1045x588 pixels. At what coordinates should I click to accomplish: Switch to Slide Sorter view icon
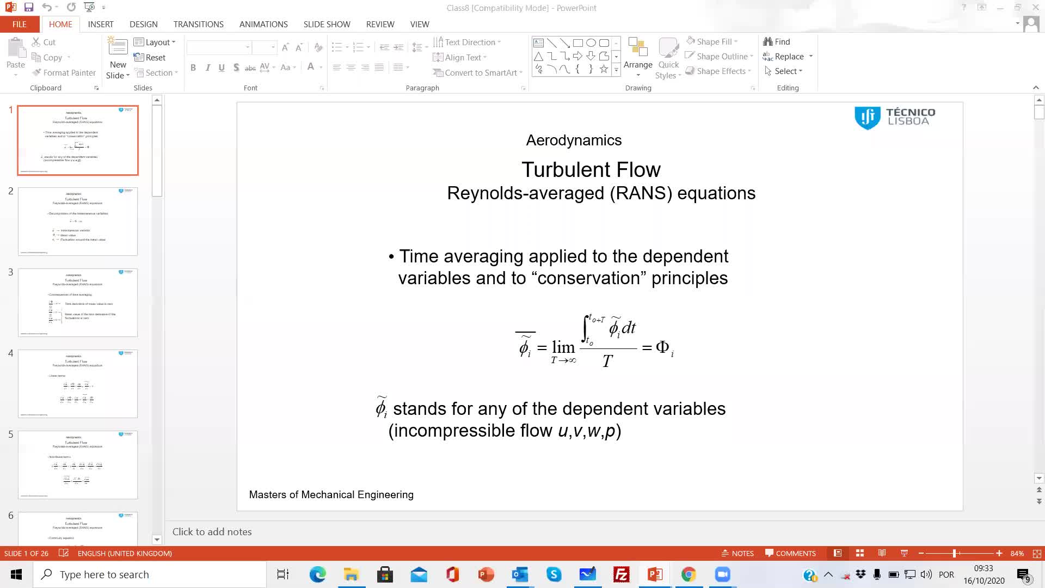[x=860, y=553]
